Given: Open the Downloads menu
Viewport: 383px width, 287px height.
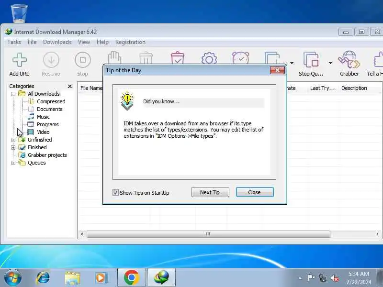Looking at the screenshot, I should tap(57, 42).
